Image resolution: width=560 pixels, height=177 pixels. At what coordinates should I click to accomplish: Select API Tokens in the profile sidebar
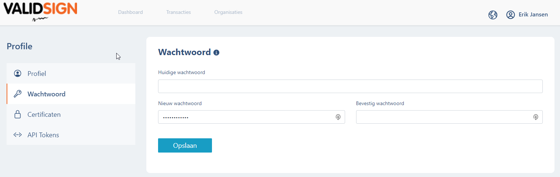pos(71,135)
